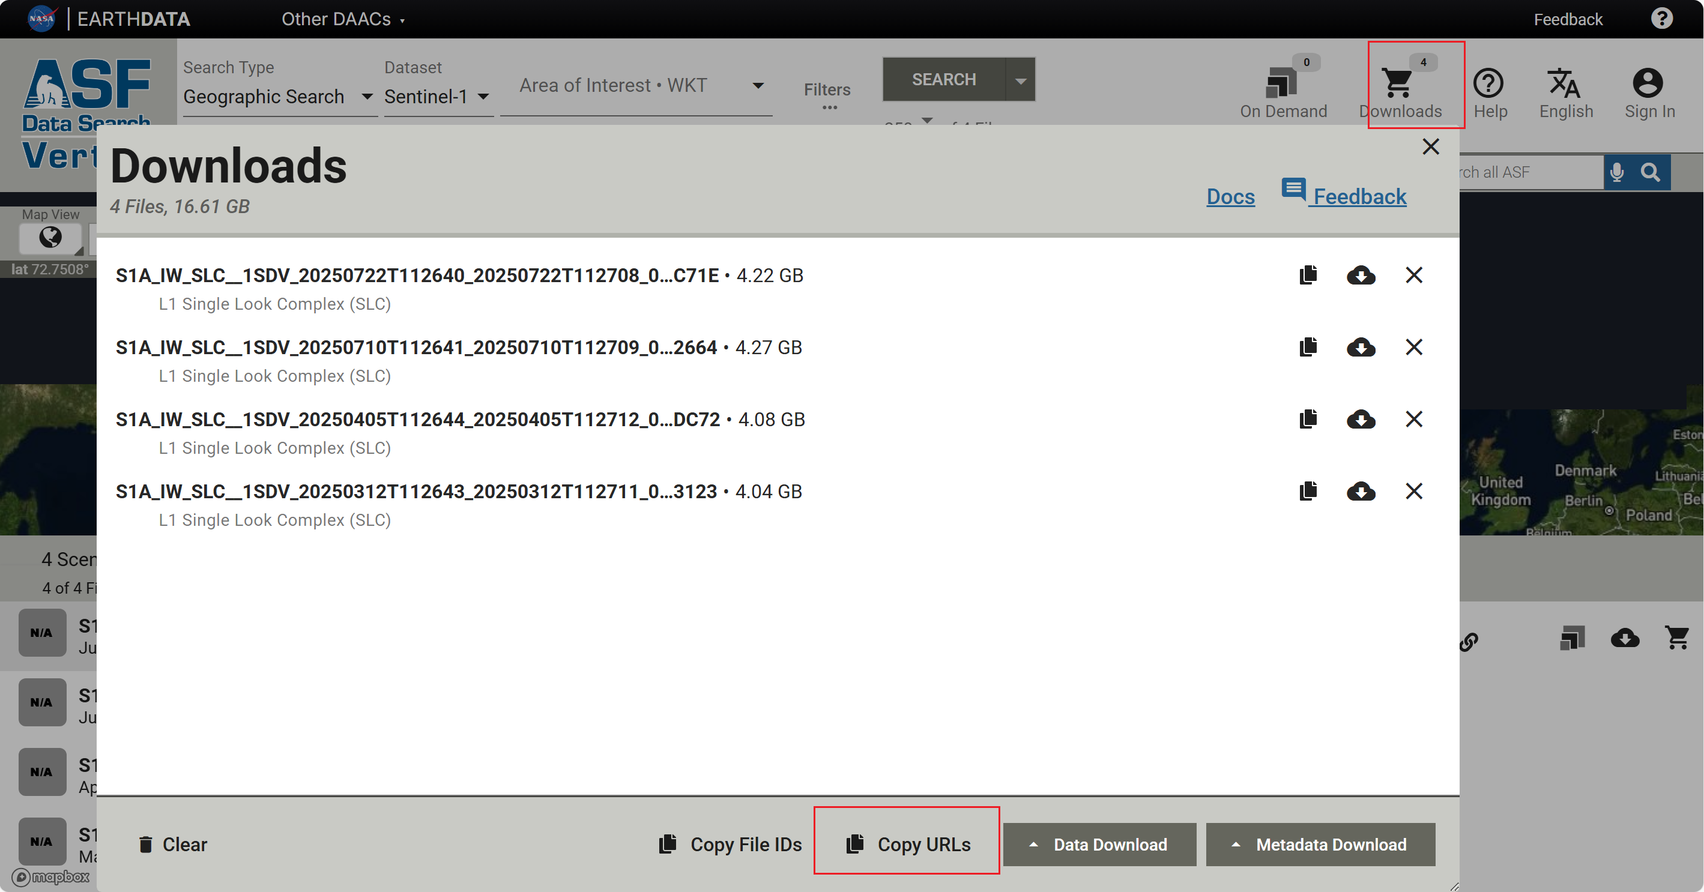Copy file ID of the C71E scene

1308,275
